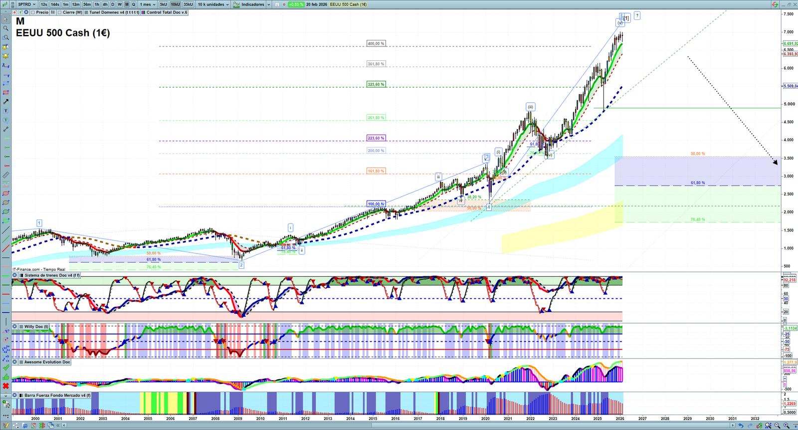Pick the red rectangle drawing tool
The image size is (798, 430).
(5, 92)
